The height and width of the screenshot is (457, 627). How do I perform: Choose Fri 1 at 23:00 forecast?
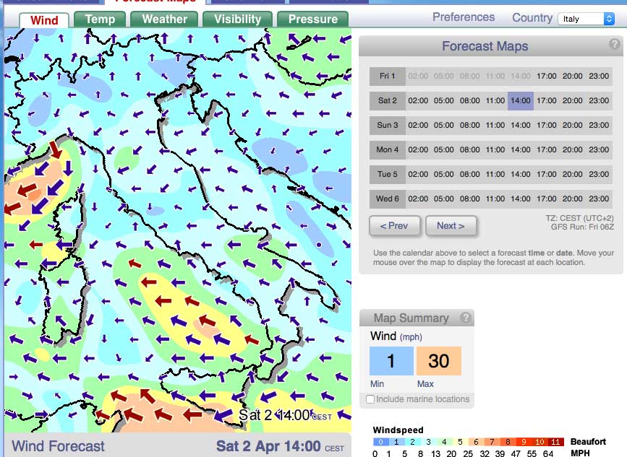pos(599,76)
